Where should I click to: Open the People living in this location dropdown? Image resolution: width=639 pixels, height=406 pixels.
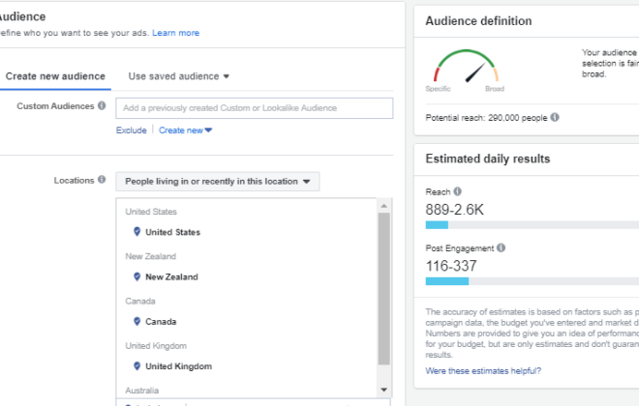(218, 182)
